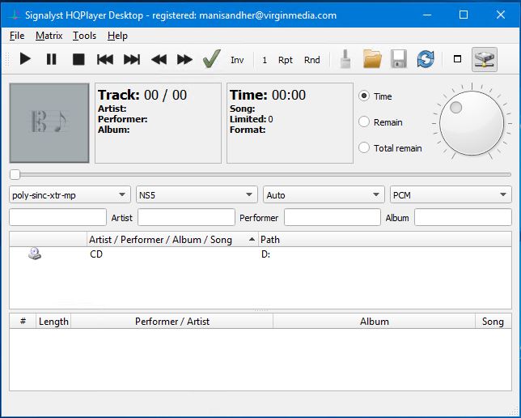Click the Performer / Artist playlist header
Image resolution: width=521 pixels, height=418 pixels.
pos(172,321)
